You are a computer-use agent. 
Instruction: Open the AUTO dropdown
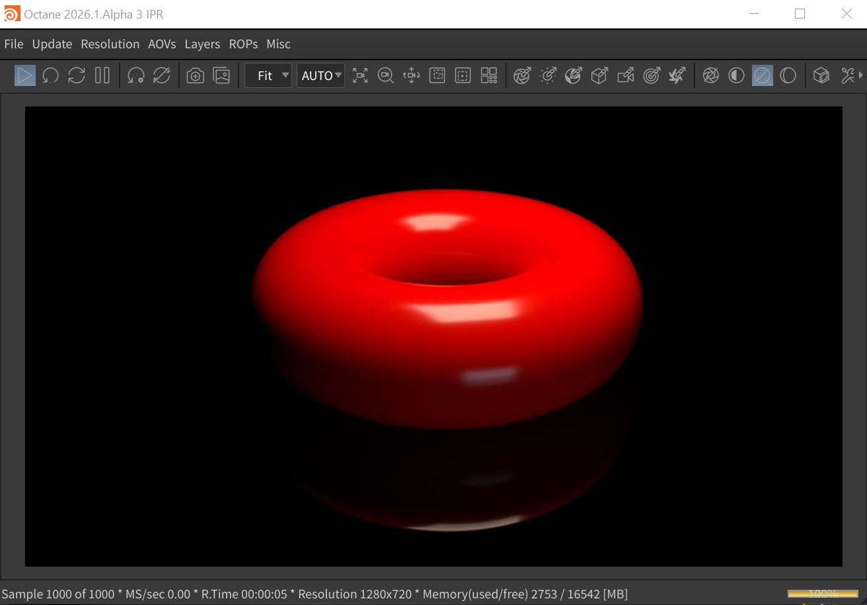(320, 75)
